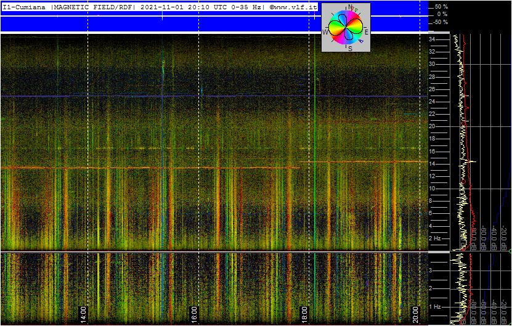Click the E label on the compass
The height and width of the screenshot is (326, 512).
pos(367,32)
